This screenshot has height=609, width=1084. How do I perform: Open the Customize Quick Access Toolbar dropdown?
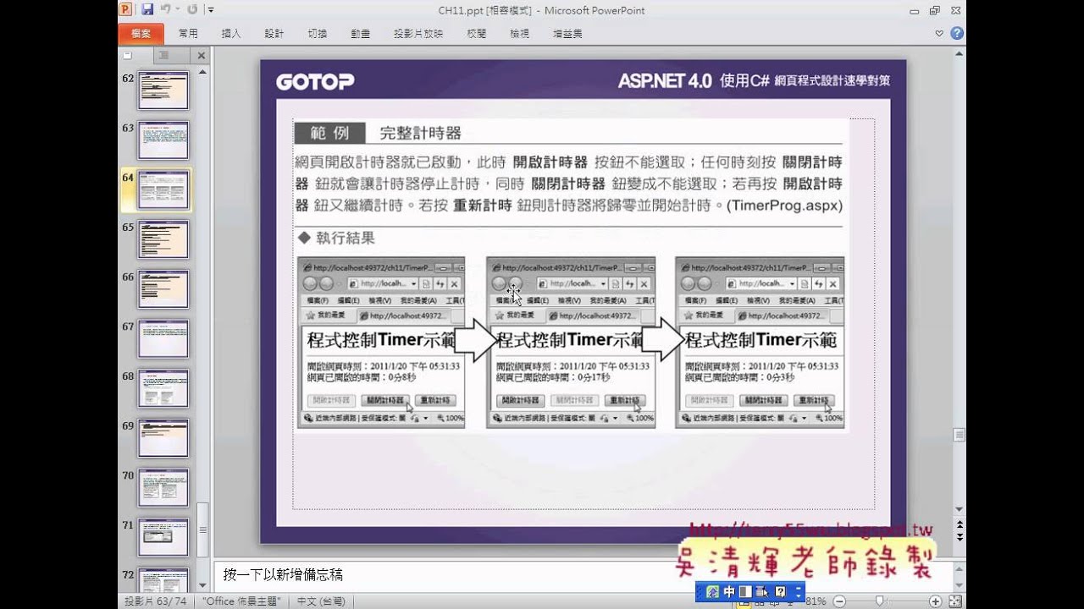pyautogui.click(x=211, y=10)
